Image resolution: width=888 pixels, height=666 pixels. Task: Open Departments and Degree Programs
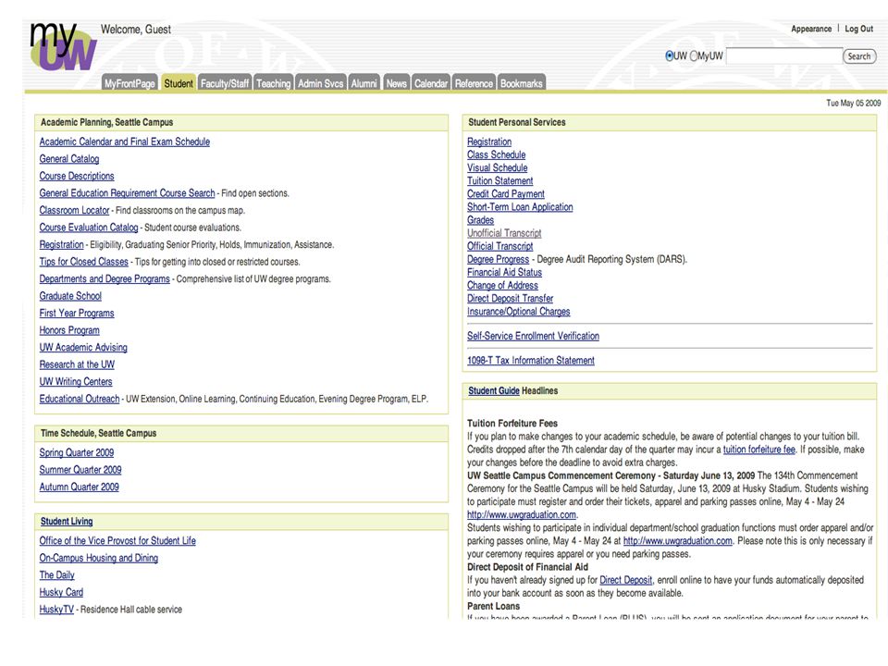point(105,278)
